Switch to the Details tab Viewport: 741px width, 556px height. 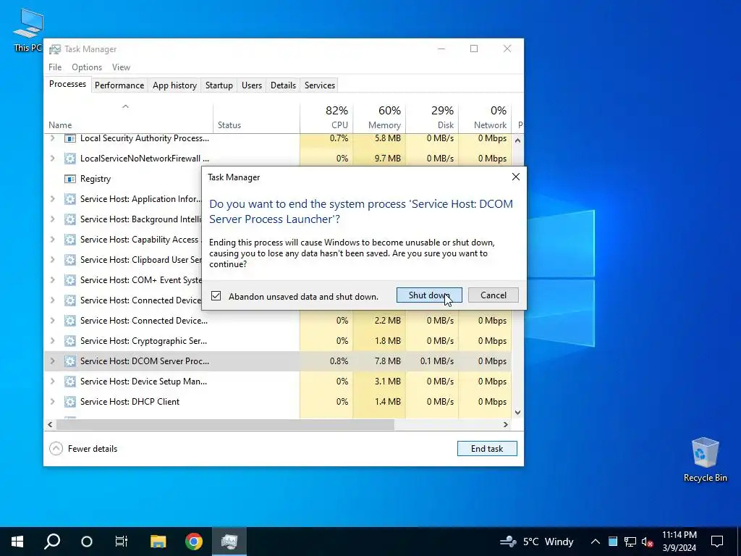[283, 85]
